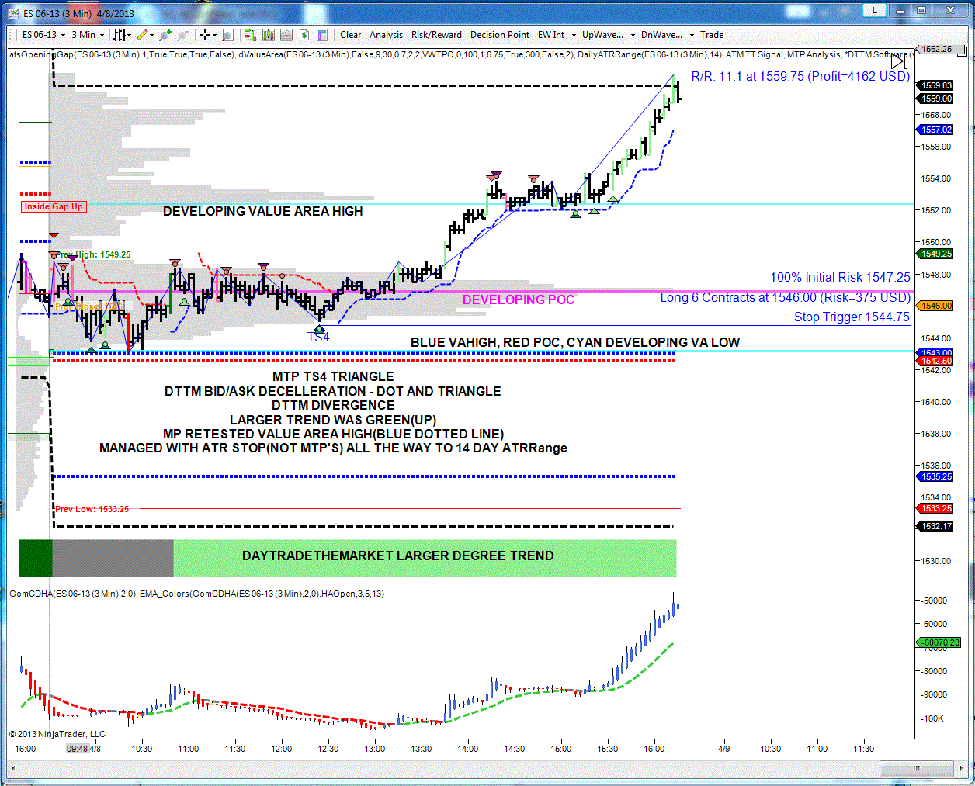Open the 3 Min interval dropdown
Screen dimensions: 975x786
click(x=88, y=35)
